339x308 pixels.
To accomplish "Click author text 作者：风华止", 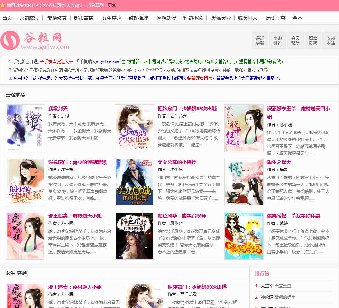I will tap(170, 223).
